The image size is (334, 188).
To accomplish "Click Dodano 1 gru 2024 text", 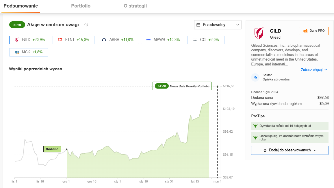I will click(x=265, y=92).
